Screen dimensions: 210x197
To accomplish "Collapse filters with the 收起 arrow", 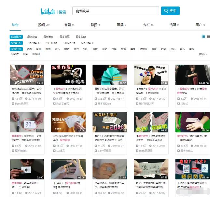I will pyautogui.click(x=203, y=54).
